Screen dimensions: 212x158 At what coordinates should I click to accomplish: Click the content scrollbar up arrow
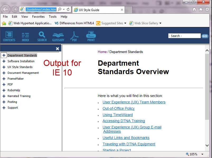pyautogui.click(x=207, y=51)
